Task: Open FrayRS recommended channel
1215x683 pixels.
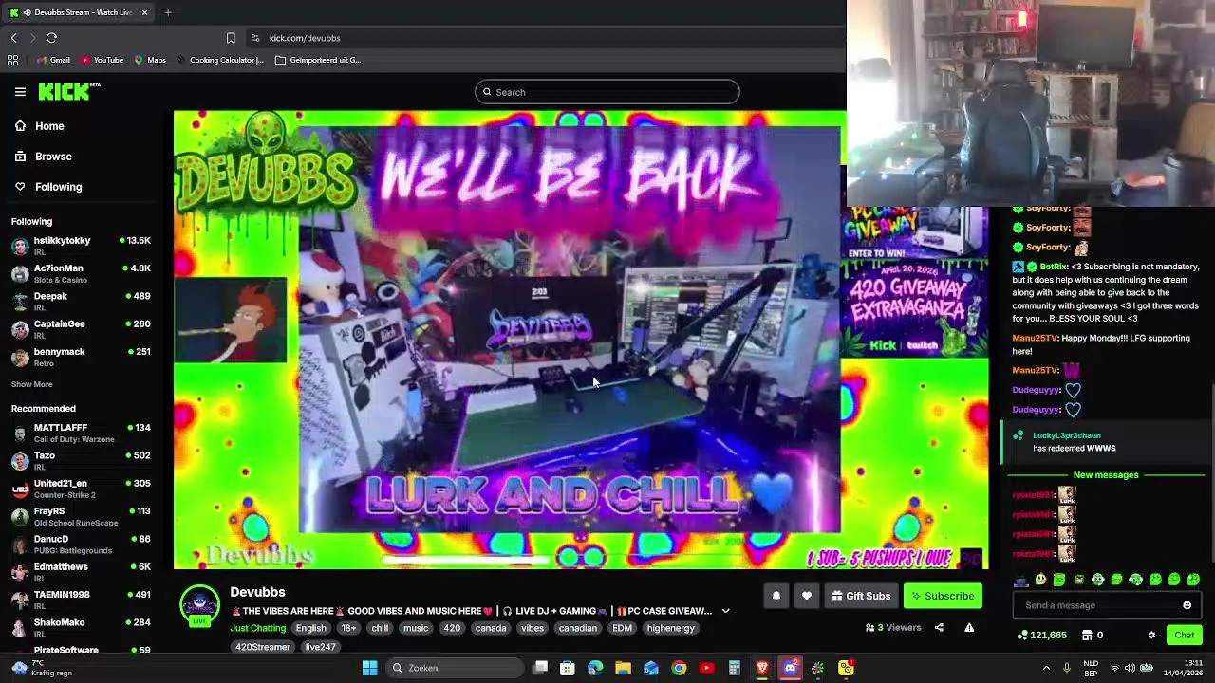Action: [83, 516]
